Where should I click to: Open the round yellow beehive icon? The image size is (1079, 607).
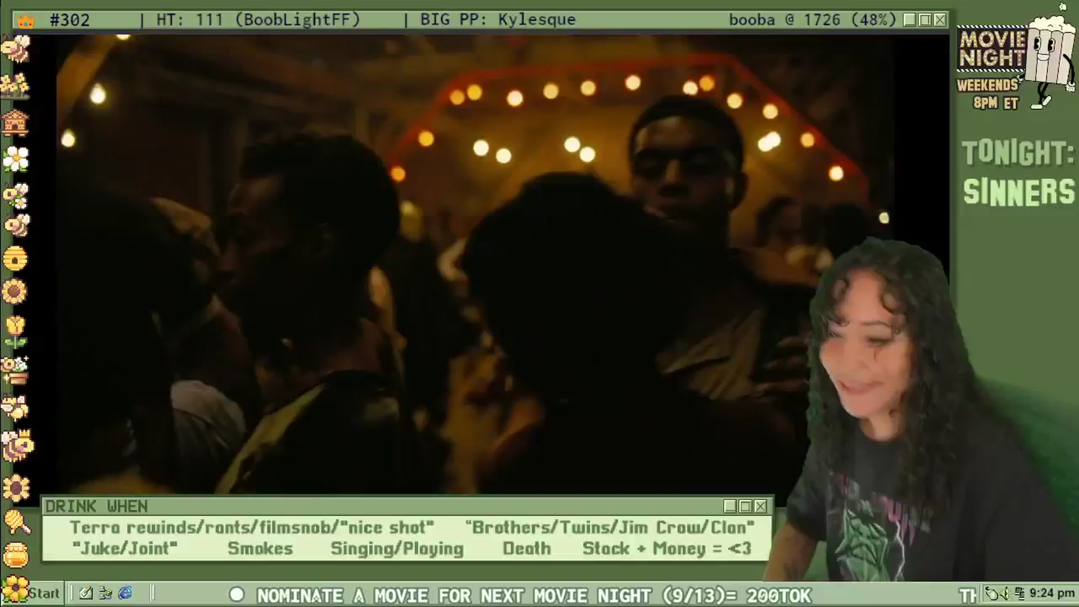(15, 259)
